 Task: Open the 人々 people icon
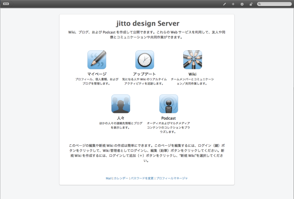coord(121,104)
